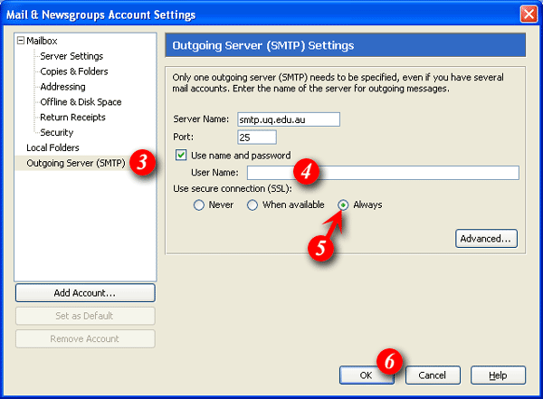
Task: Select Server Settings in account tree
Action: click(71, 56)
